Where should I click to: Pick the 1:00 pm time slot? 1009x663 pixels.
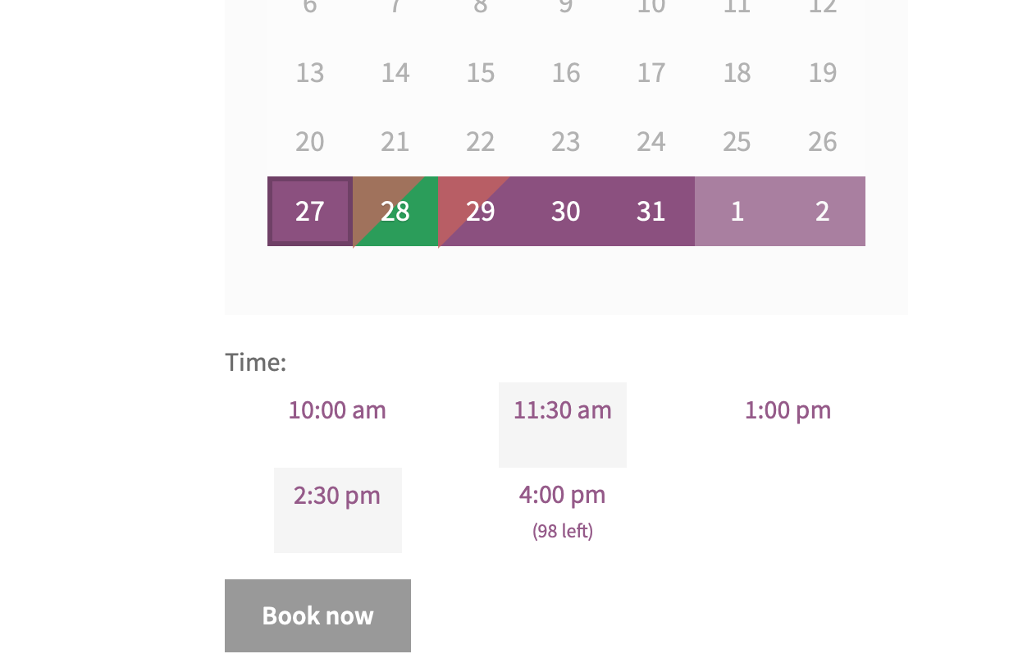788,409
